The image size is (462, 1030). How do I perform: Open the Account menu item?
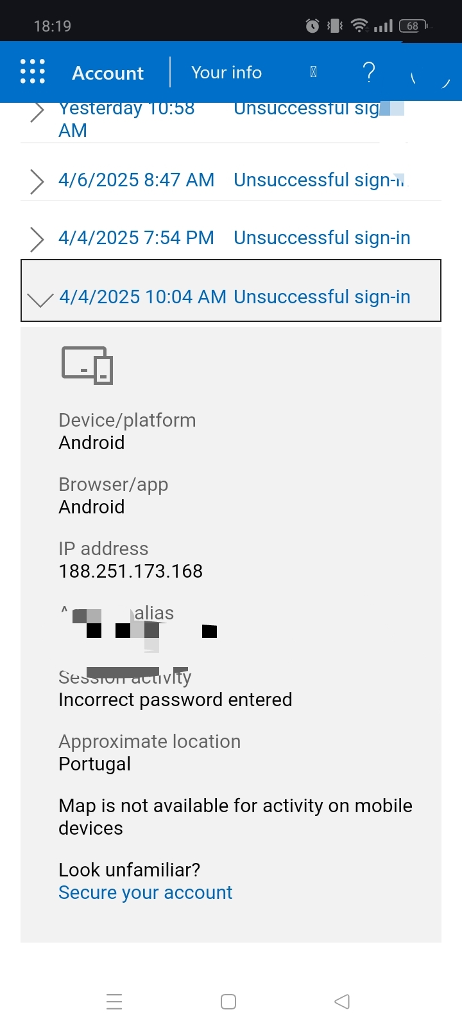pyautogui.click(x=108, y=73)
